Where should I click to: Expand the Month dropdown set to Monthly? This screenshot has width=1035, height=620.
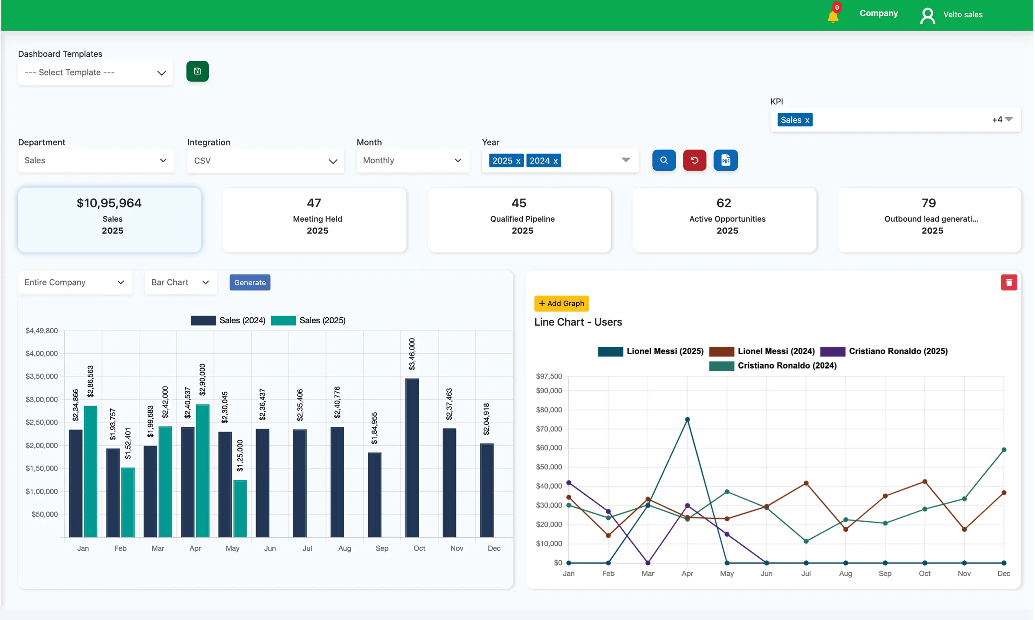coord(413,160)
